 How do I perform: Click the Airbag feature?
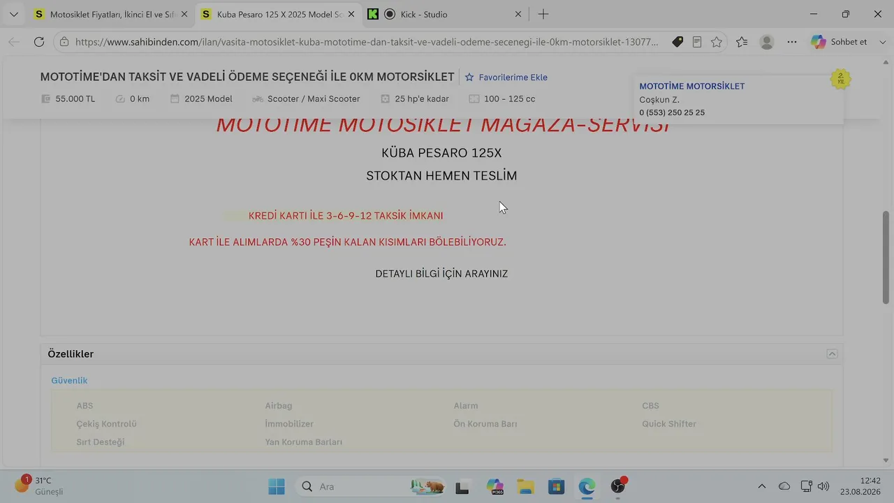(x=279, y=406)
